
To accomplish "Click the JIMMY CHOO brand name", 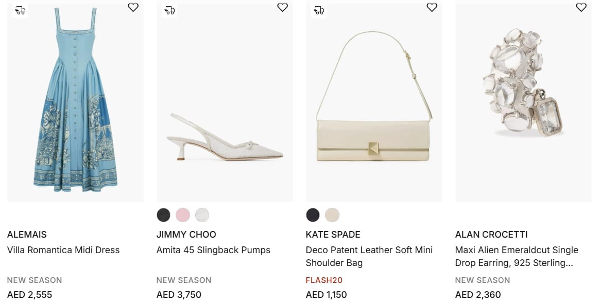I will (x=186, y=235).
